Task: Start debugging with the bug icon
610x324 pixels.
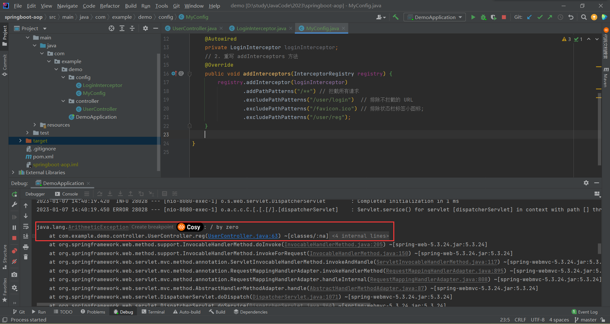Action: click(483, 17)
